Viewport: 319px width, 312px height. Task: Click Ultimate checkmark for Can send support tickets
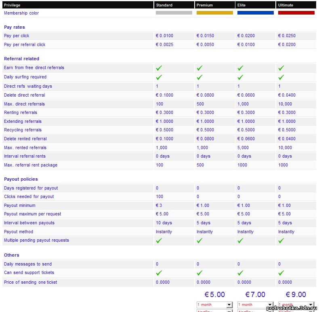(x=281, y=273)
